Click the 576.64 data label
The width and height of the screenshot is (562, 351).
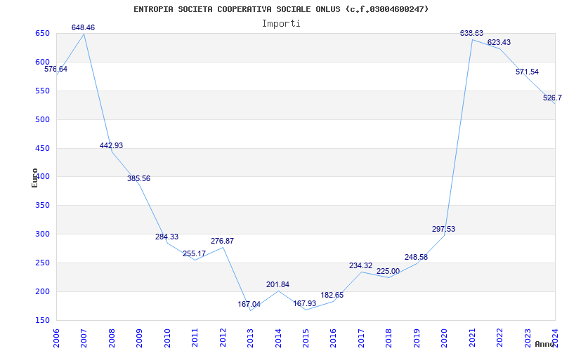tap(56, 69)
